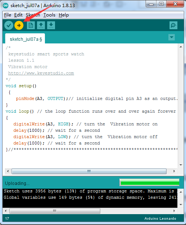Open the Help menu
Image resolution: width=186 pixels, height=225 pixels.
tap(64, 15)
